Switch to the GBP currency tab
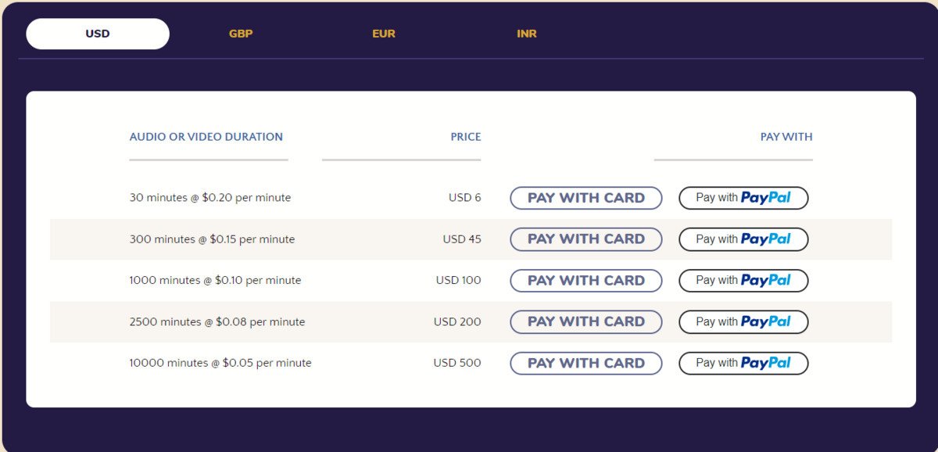This screenshot has width=938, height=452. coord(241,34)
